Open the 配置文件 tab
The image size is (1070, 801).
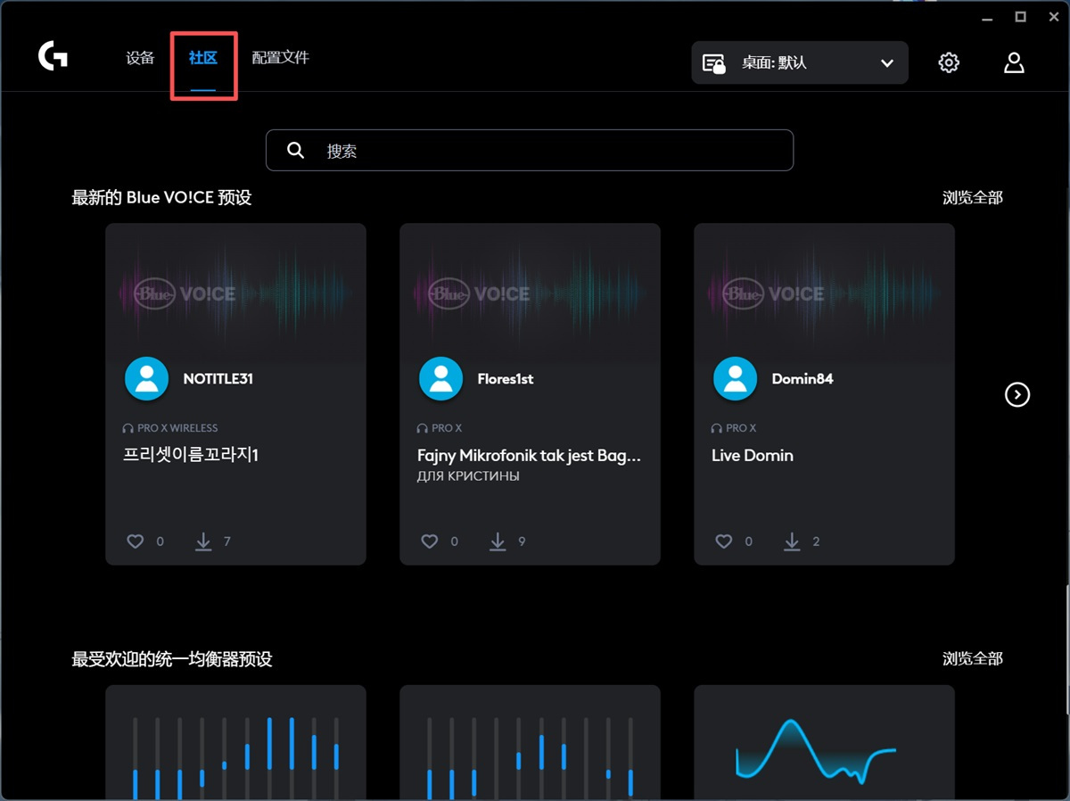(281, 56)
